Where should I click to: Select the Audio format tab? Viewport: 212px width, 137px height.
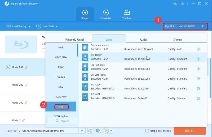click(143, 40)
